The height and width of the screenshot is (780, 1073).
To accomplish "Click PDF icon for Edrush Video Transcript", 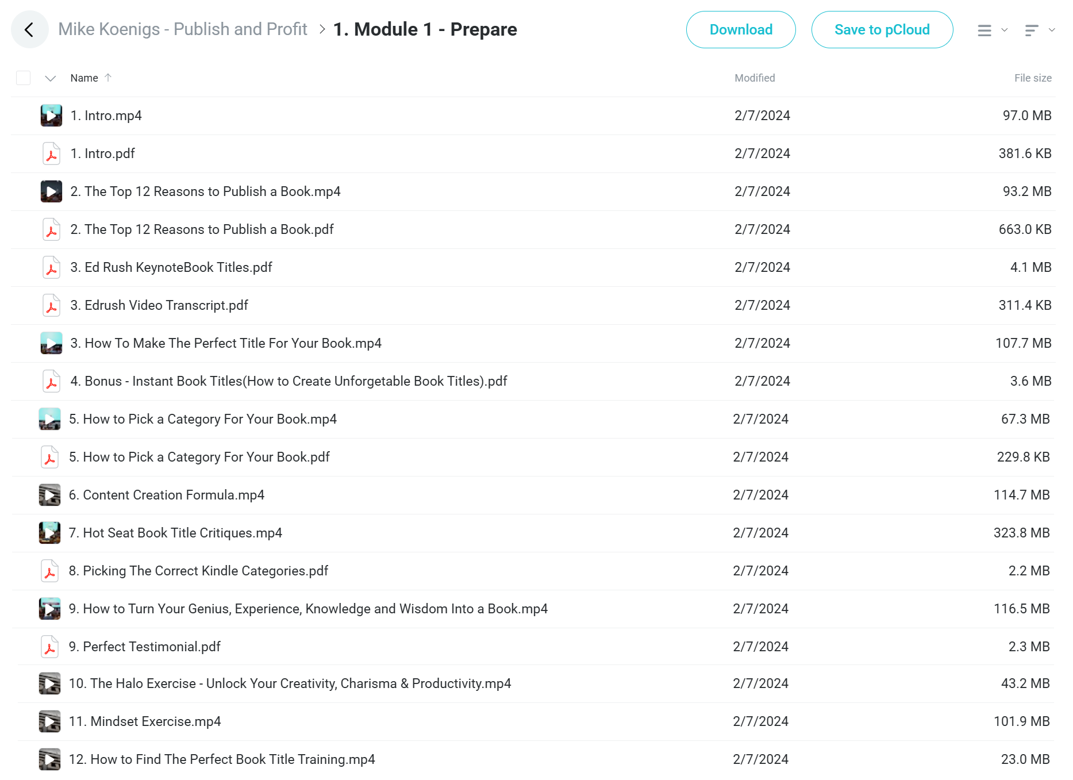I will (51, 305).
